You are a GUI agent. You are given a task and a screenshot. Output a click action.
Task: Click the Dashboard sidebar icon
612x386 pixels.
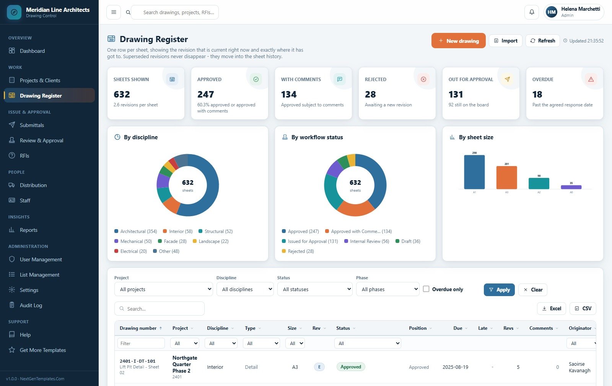(x=12, y=51)
